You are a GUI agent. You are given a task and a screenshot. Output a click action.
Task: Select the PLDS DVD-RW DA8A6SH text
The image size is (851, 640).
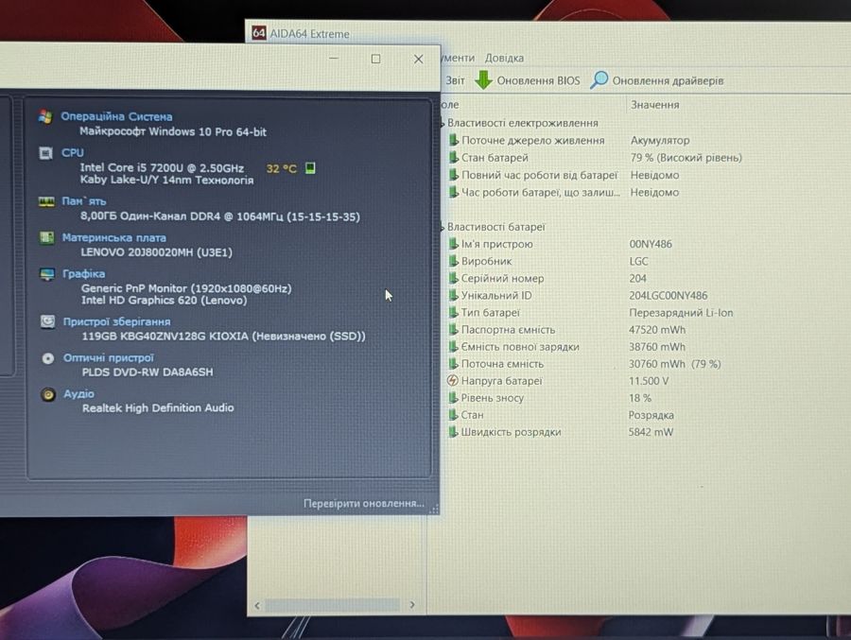(148, 372)
